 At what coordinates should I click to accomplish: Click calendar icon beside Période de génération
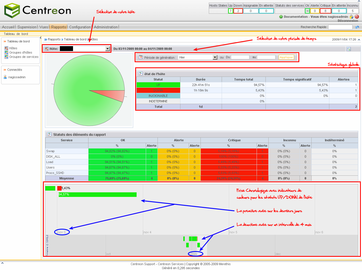coord(141,57)
